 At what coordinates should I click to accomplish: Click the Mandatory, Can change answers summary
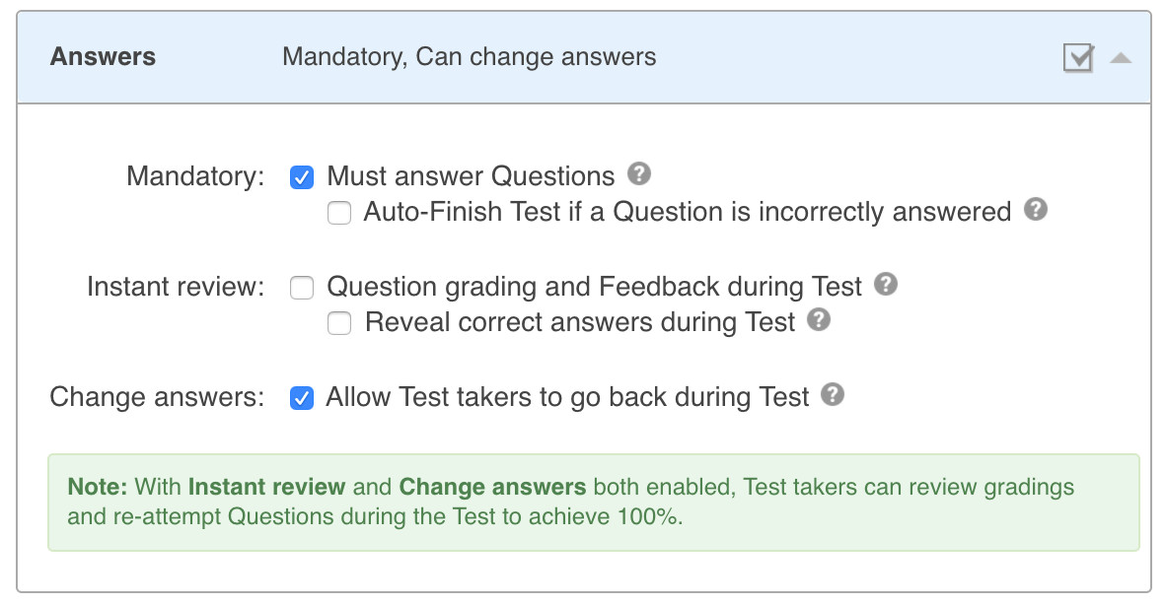469,56
